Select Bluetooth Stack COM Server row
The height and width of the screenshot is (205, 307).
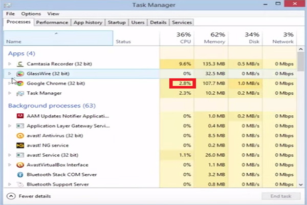tap(150, 175)
